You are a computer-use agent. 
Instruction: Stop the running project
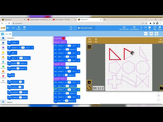coord(150,28)
